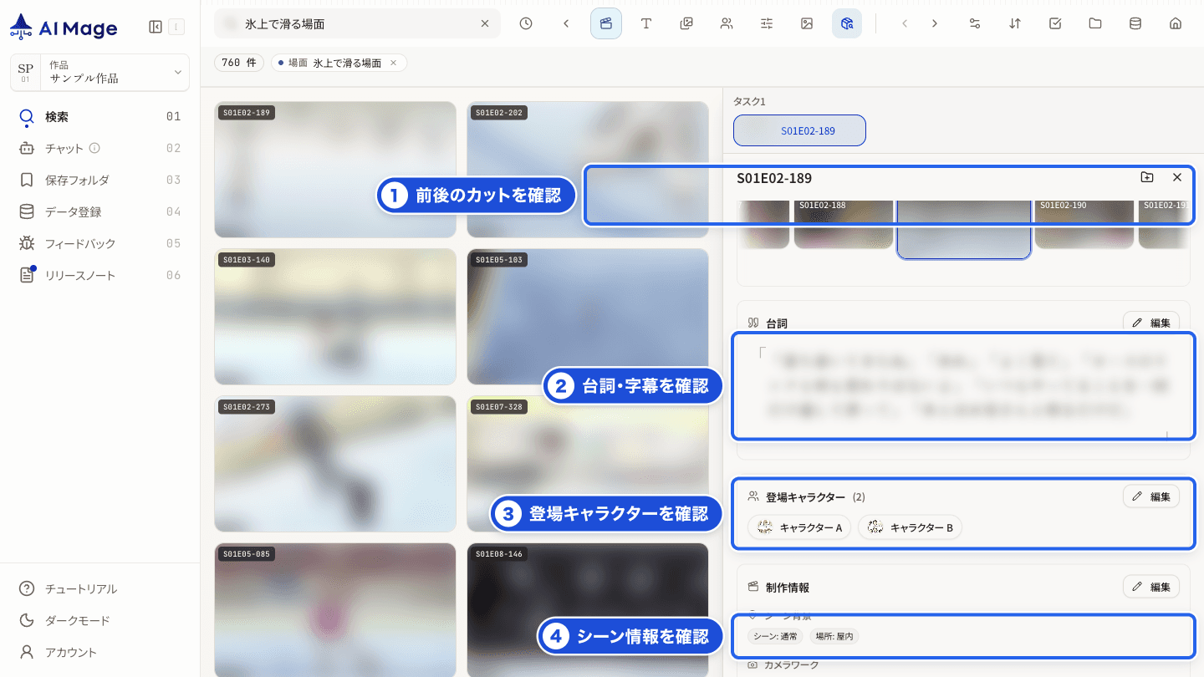Switch to text (T) search mode

point(646,23)
